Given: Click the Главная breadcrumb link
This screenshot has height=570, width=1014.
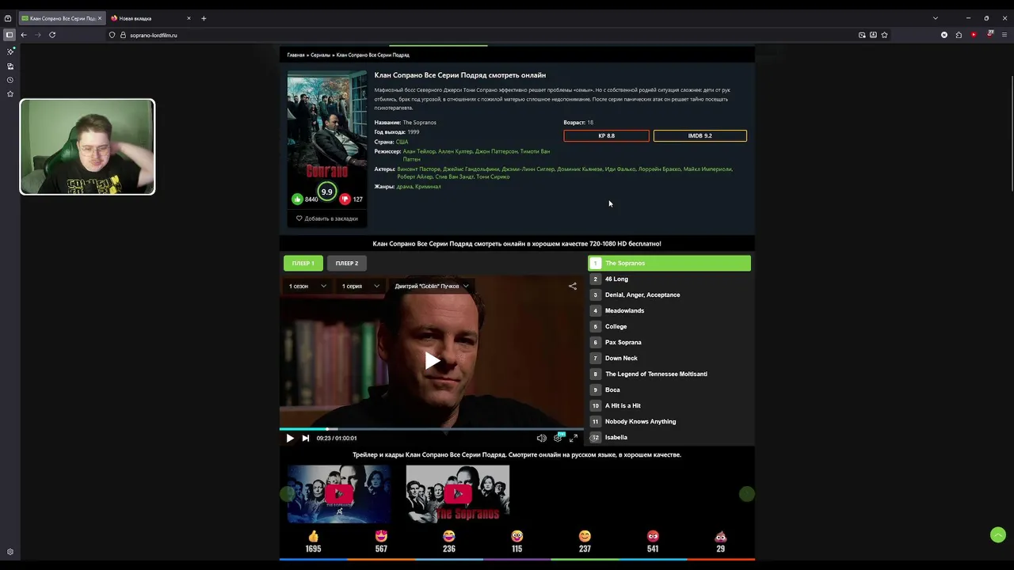Looking at the screenshot, I should click(295, 55).
